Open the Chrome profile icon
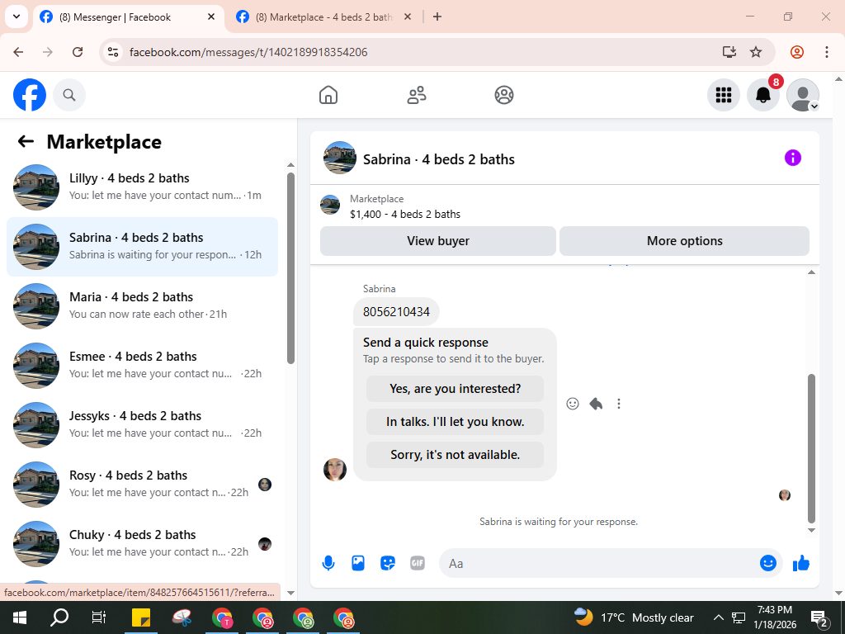845x634 pixels. [797, 52]
